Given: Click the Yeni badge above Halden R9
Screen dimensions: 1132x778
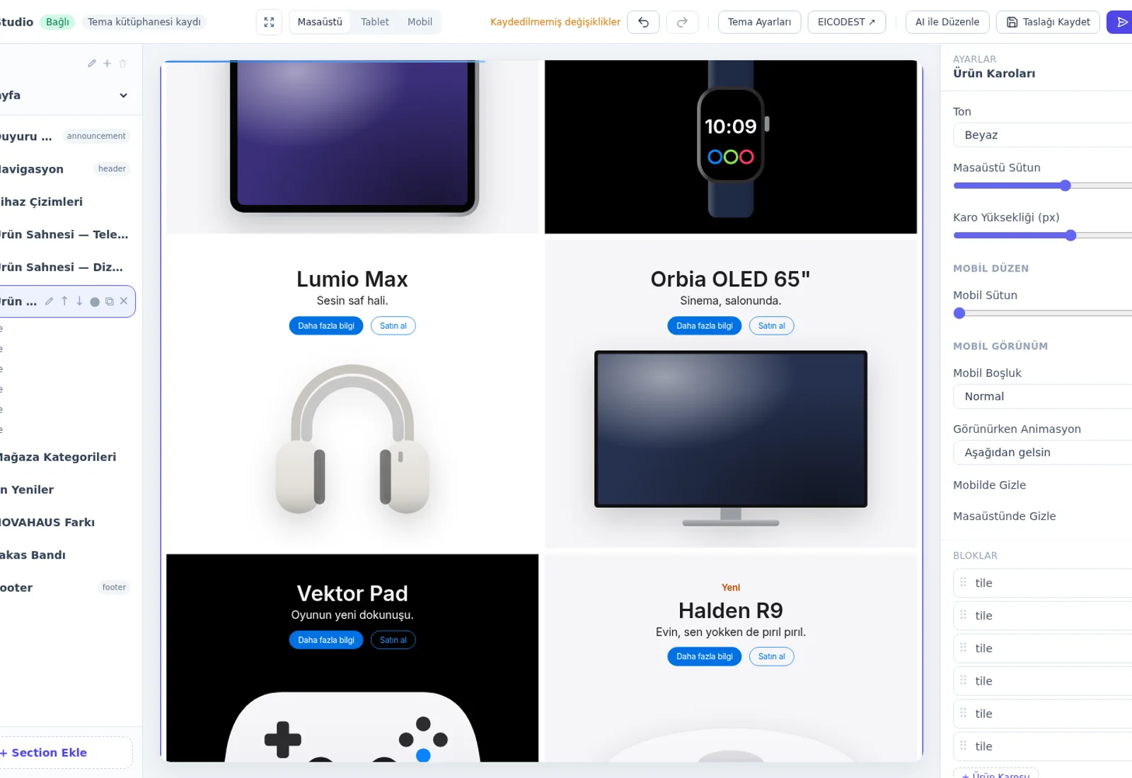Looking at the screenshot, I should pyautogui.click(x=731, y=588).
